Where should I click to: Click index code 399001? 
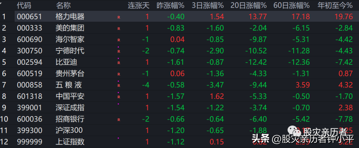[x=30, y=108]
